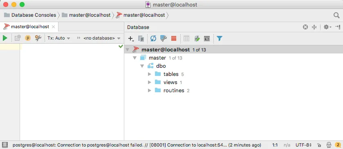
Task: Expand the tables folder
Action: tap(150, 74)
